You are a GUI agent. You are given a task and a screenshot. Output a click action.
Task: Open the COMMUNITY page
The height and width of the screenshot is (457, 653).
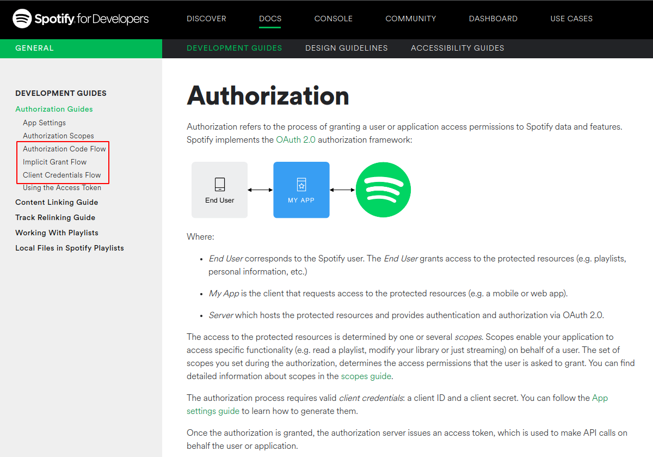411,19
